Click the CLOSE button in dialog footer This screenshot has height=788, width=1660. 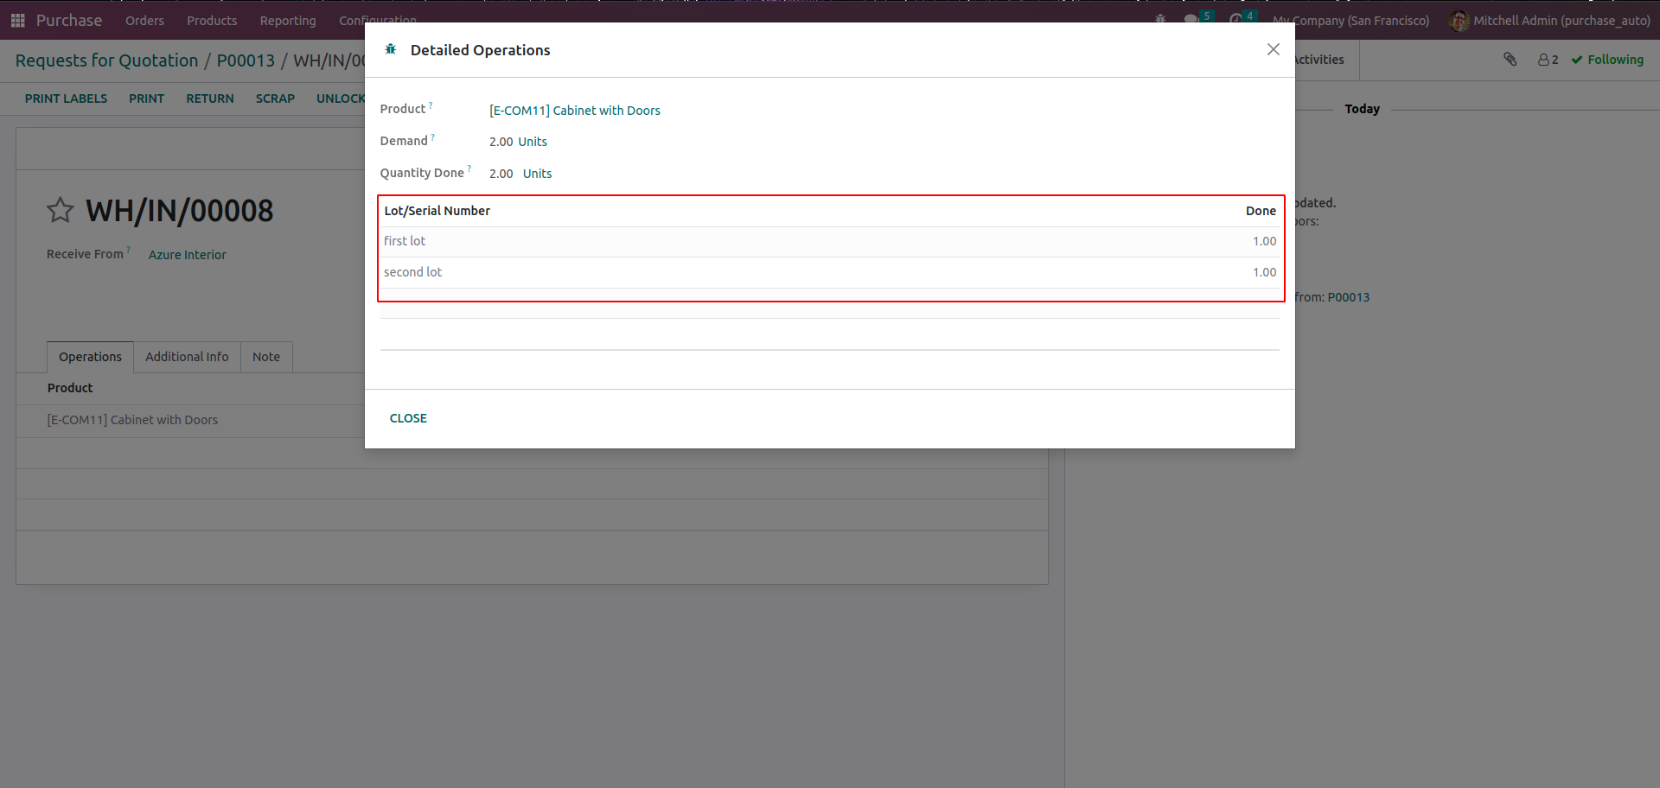(x=408, y=418)
